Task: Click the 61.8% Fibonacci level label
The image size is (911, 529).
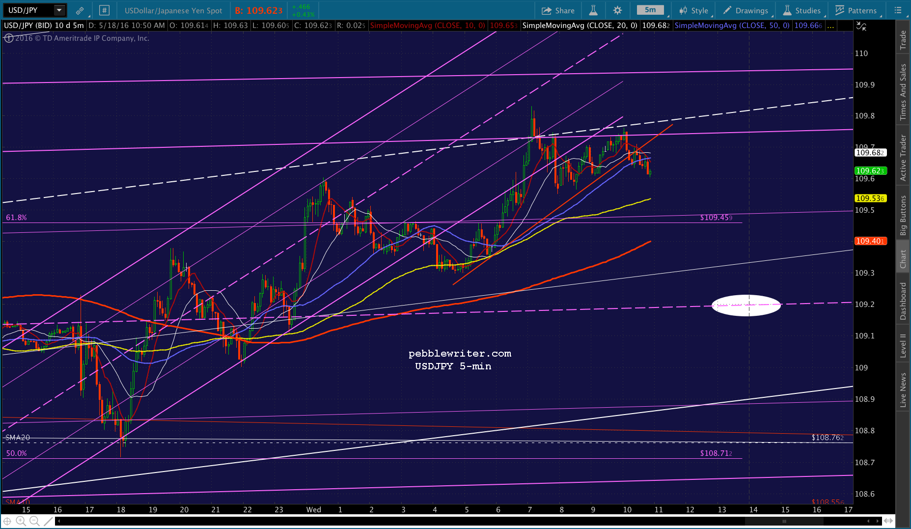Action: [16, 218]
